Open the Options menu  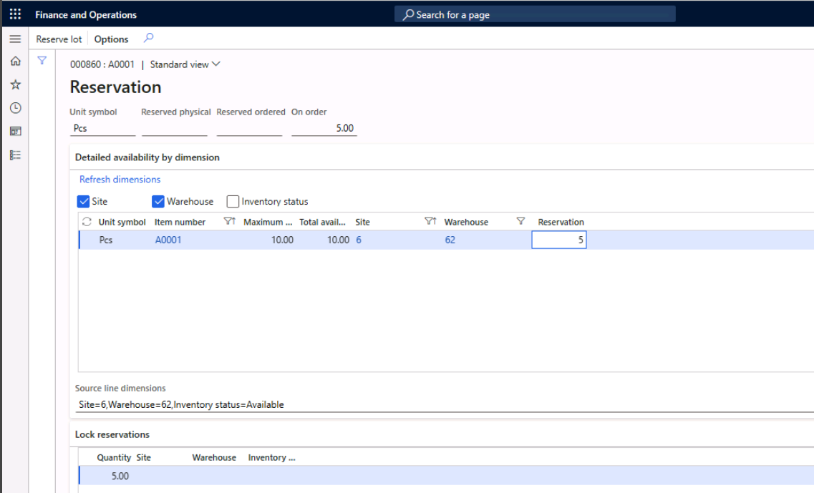click(x=111, y=39)
